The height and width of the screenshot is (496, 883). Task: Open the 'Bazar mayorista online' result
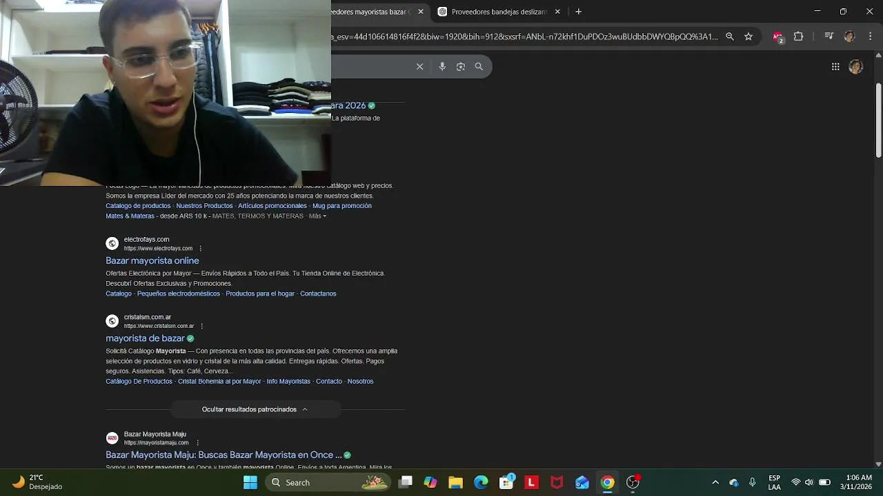point(152,260)
